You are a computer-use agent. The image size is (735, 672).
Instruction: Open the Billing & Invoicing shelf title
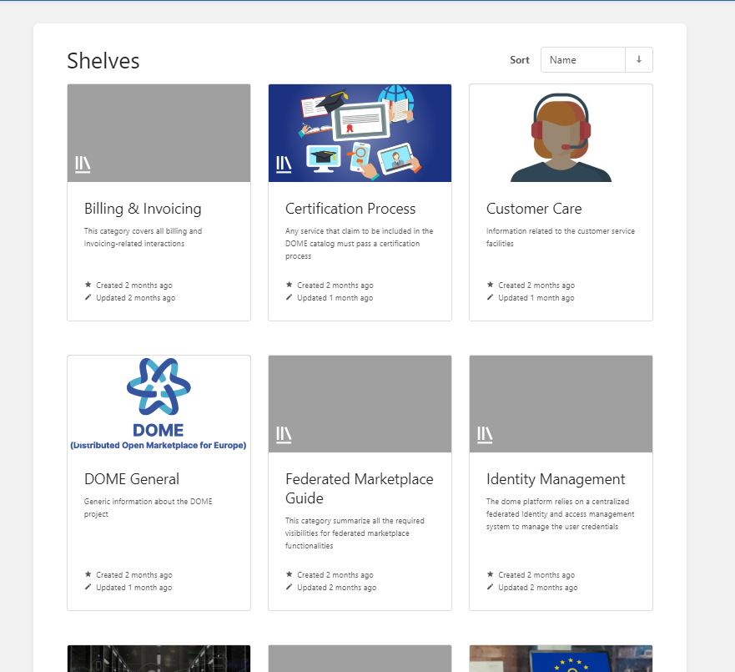tap(143, 209)
